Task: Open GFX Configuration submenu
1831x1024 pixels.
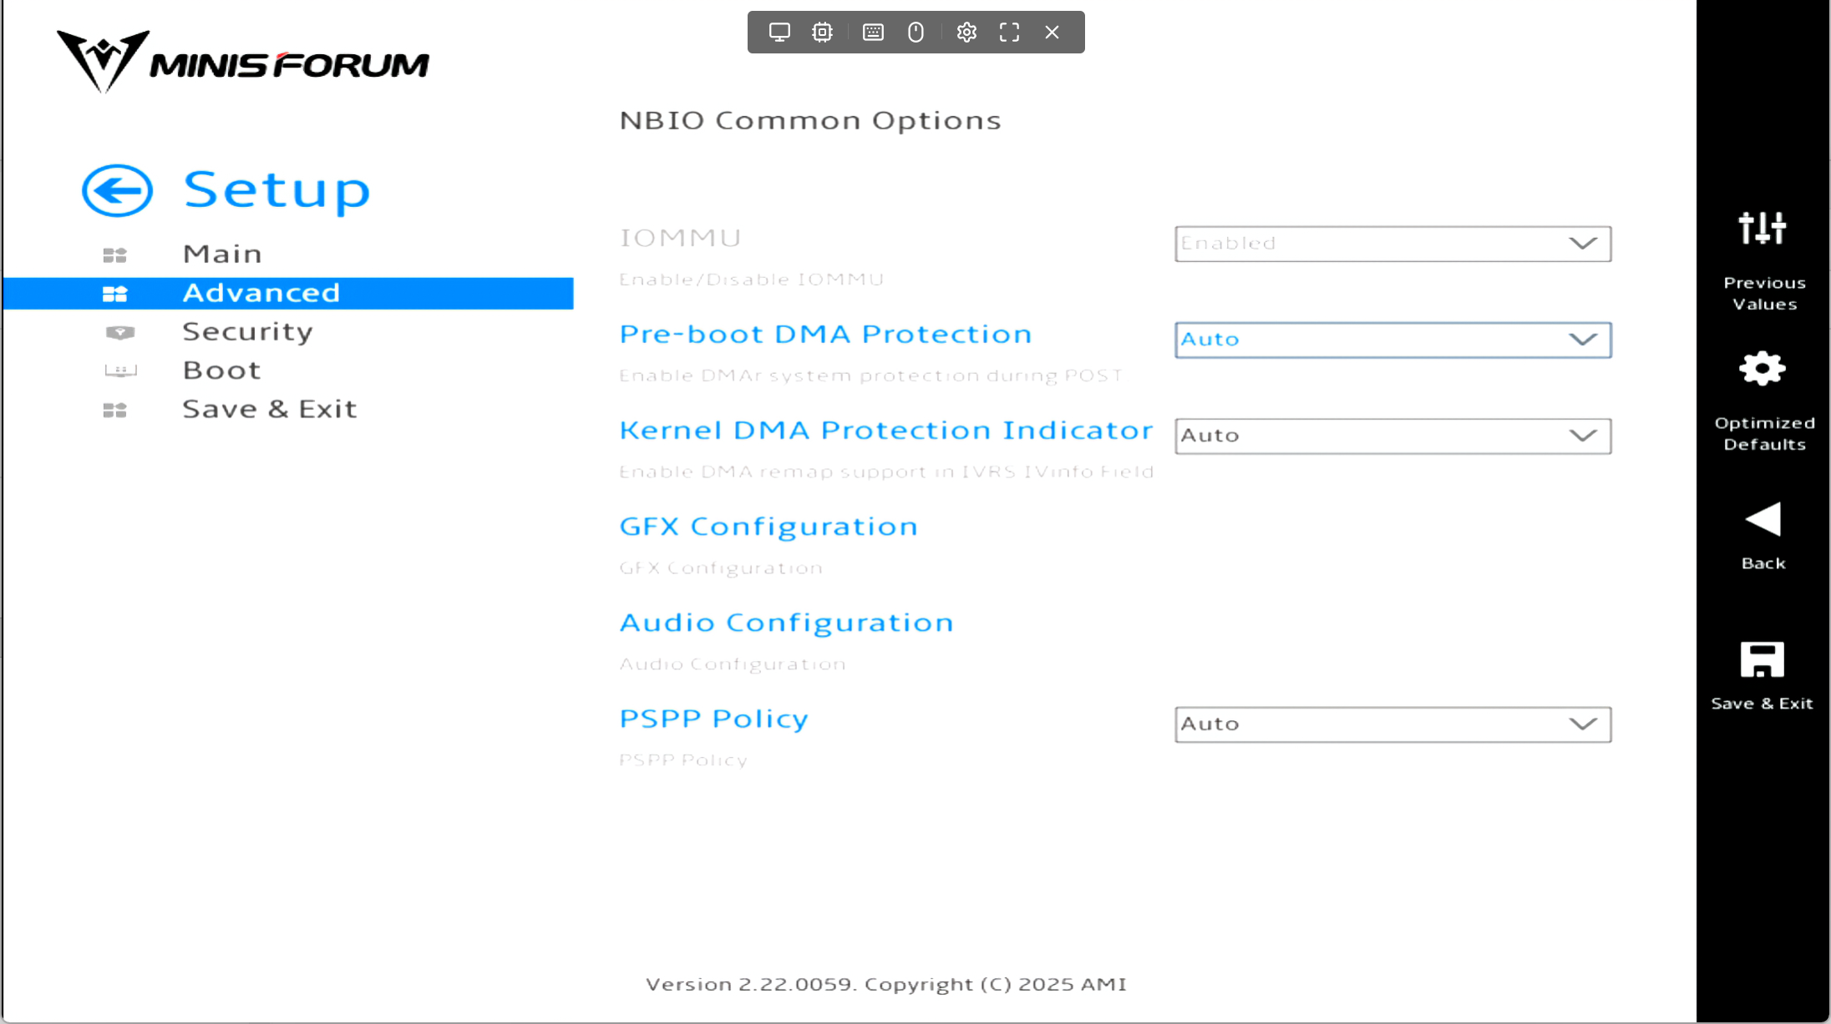Action: pos(768,526)
